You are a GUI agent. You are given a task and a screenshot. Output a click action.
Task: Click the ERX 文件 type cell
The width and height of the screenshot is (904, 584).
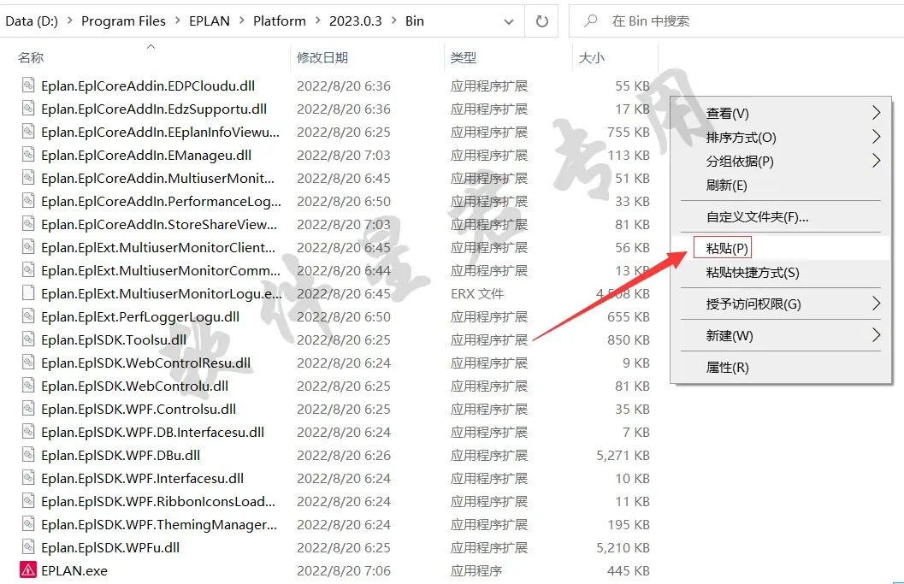[x=476, y=293]
